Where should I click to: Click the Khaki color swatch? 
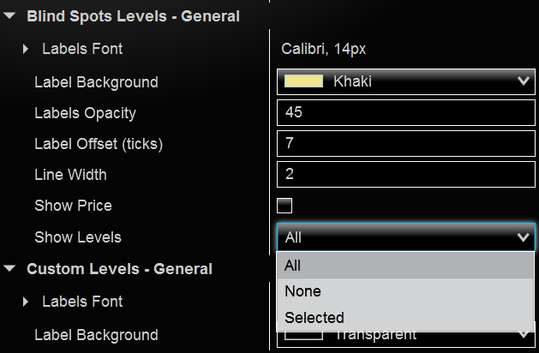coord(303,81)
